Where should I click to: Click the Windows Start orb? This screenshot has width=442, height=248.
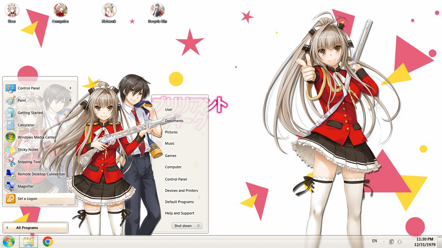[9, 242]
